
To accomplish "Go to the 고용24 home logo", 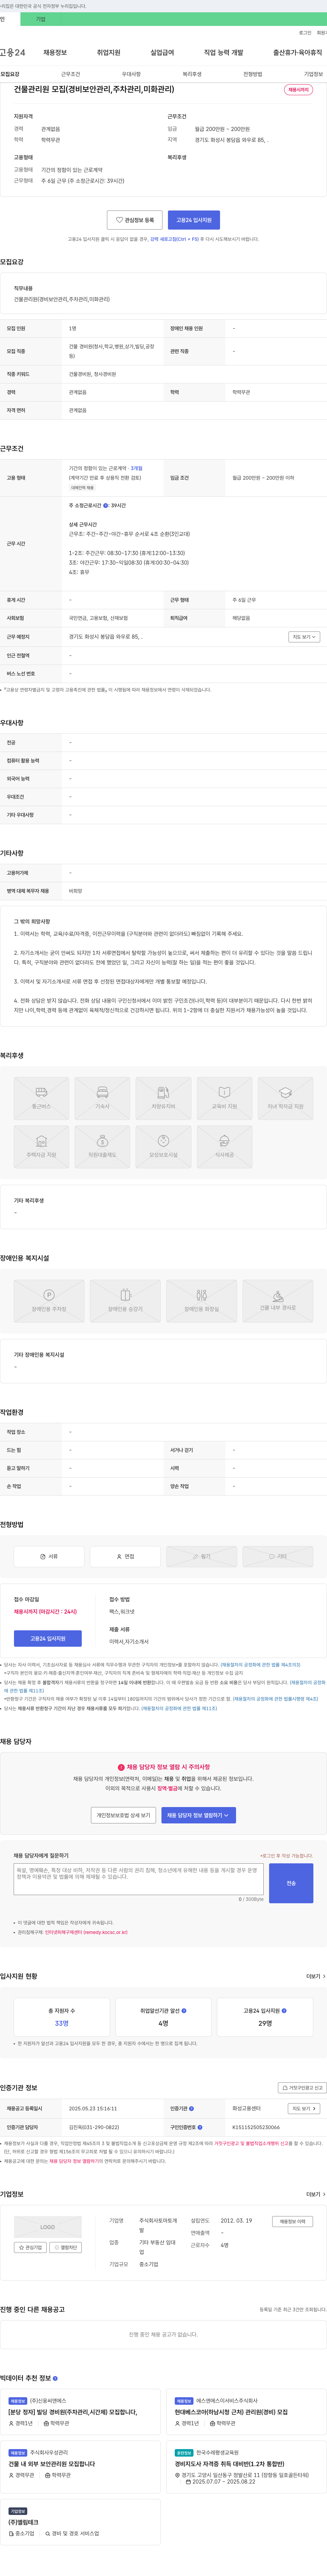I will (13, 52).
